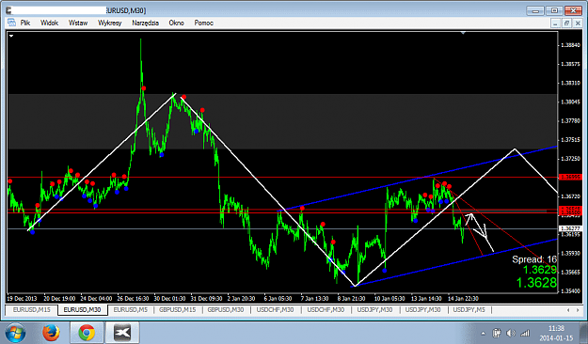588x344 pixels.
Task: Open the Plik menu
Action: coord(25,23)
